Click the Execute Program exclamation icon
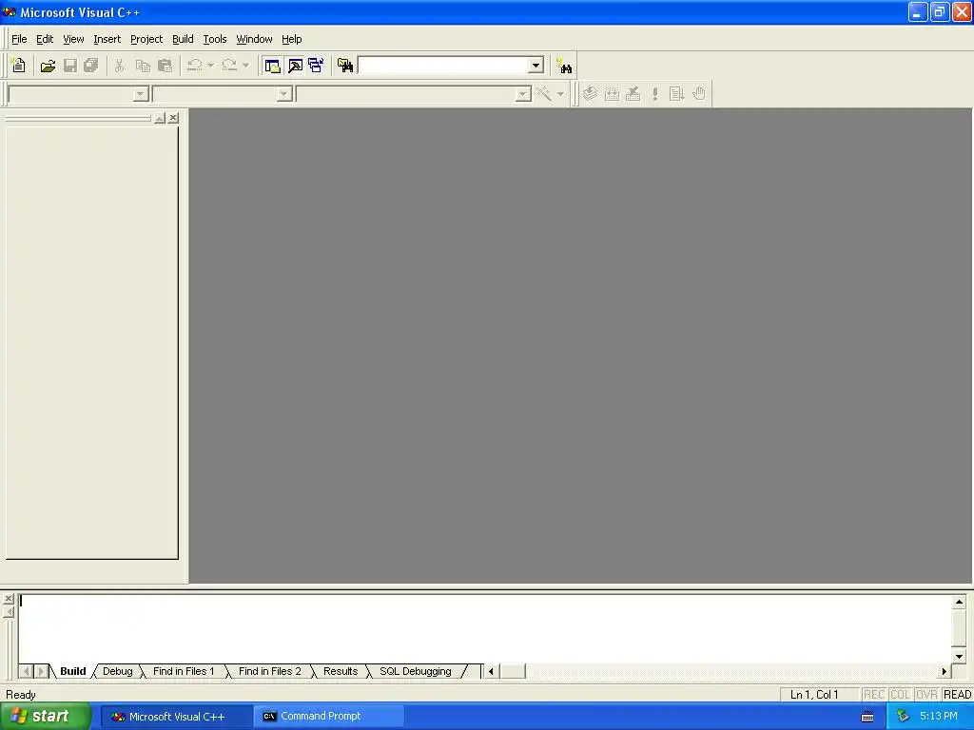The image size is (974, 730). (654, 94)
